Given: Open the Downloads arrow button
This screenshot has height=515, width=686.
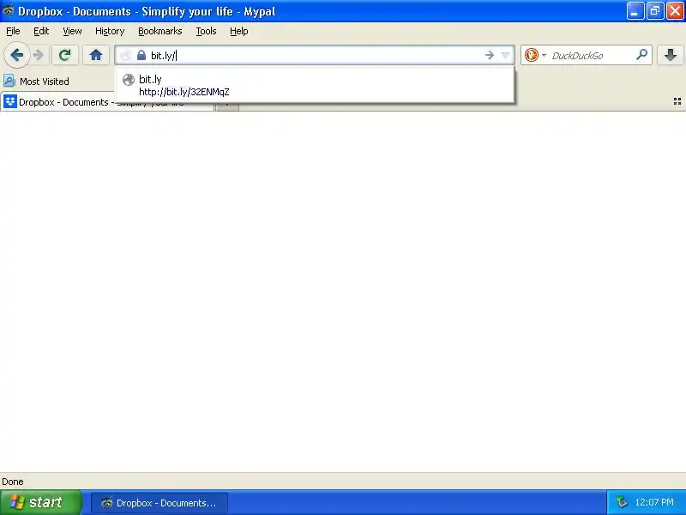Looking at the screenshot, I should [x=671, y=55].
